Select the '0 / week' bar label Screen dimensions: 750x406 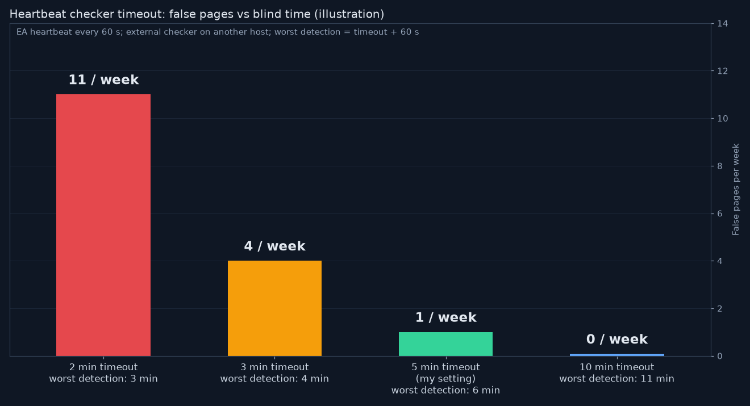pos(616,340)
